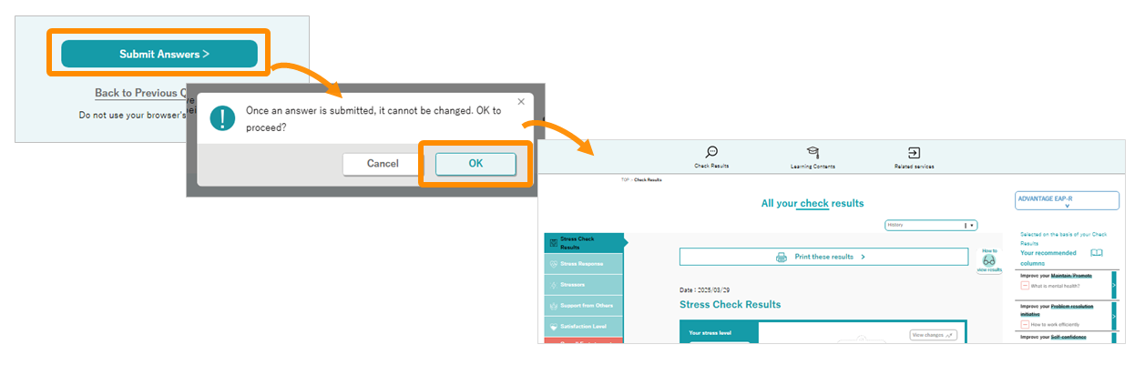Click the recommended columns book icon
The width and height of the screenshot is (1145, 365).
[1097, 253]
